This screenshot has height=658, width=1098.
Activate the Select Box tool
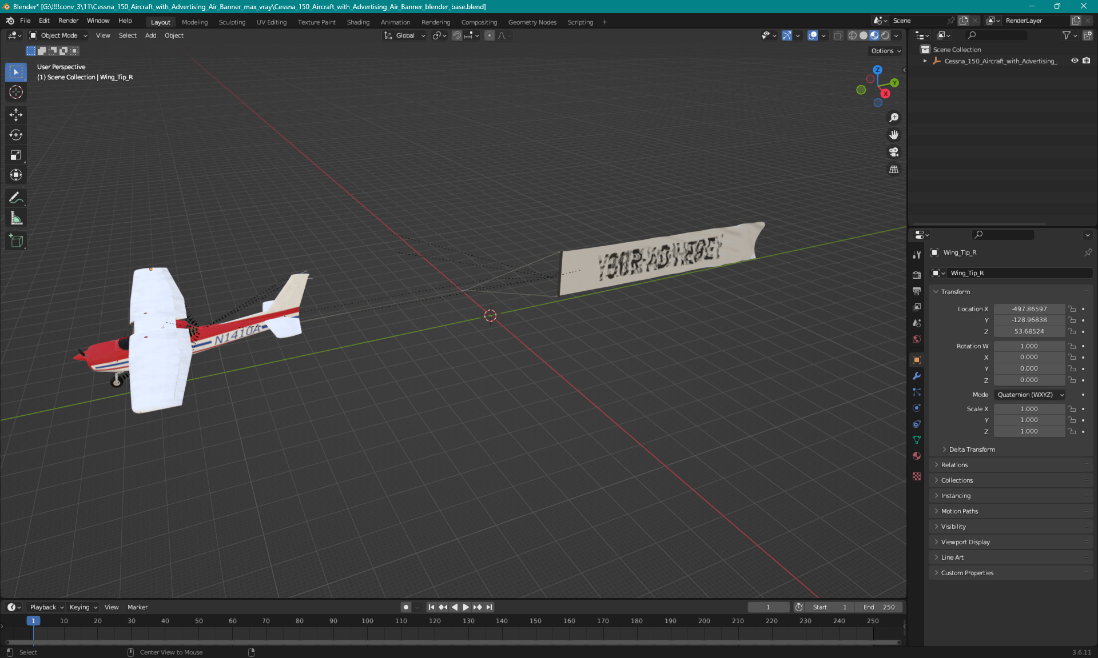pos(16,72)
